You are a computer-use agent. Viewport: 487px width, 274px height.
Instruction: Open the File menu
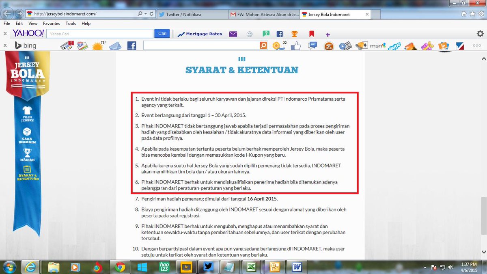(x=7, y=24)
